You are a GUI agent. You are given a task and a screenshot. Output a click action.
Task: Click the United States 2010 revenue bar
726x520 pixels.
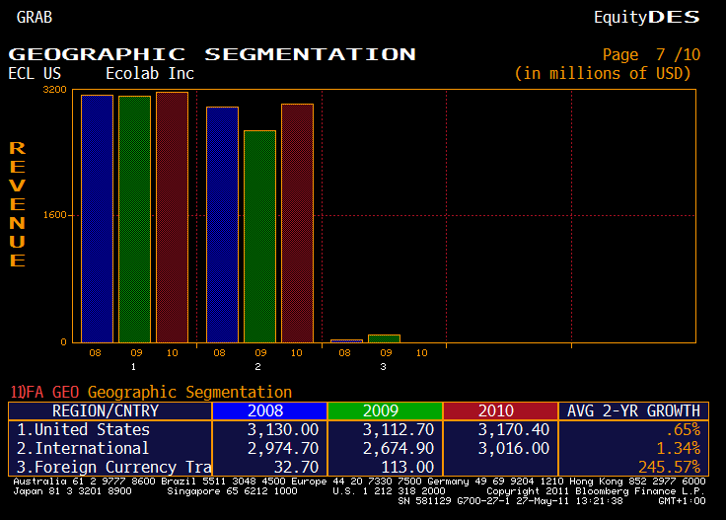(172, 217)
